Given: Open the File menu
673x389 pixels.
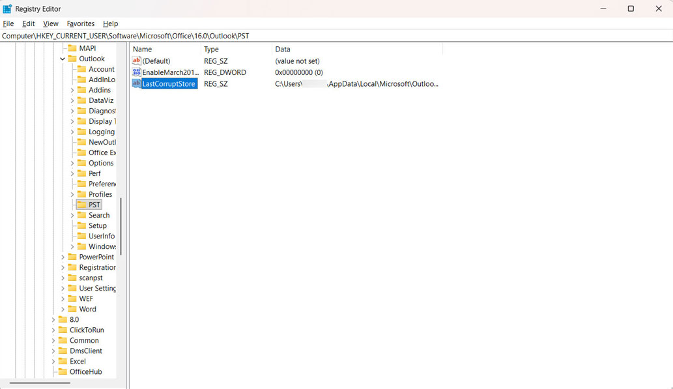Looking at the screenshot, I should [x=8, y=23].
